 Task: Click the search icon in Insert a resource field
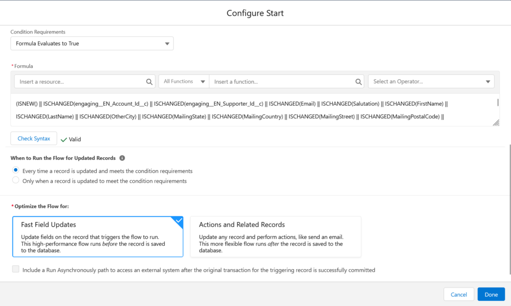pyautogui.click(x=149, y=81)
